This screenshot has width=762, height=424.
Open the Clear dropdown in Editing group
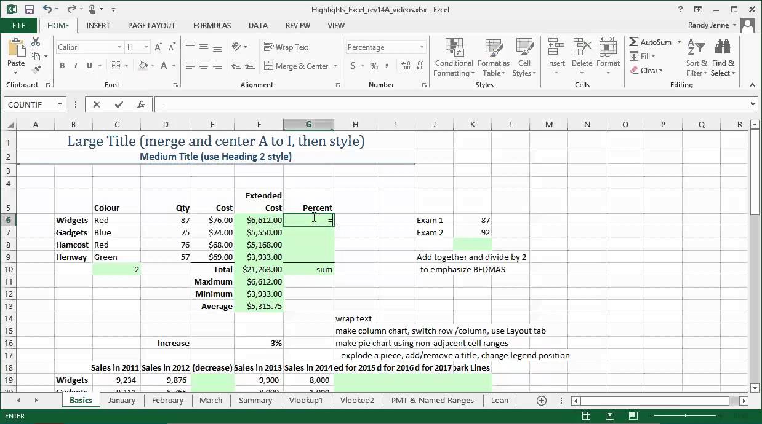tap(646, 70)
